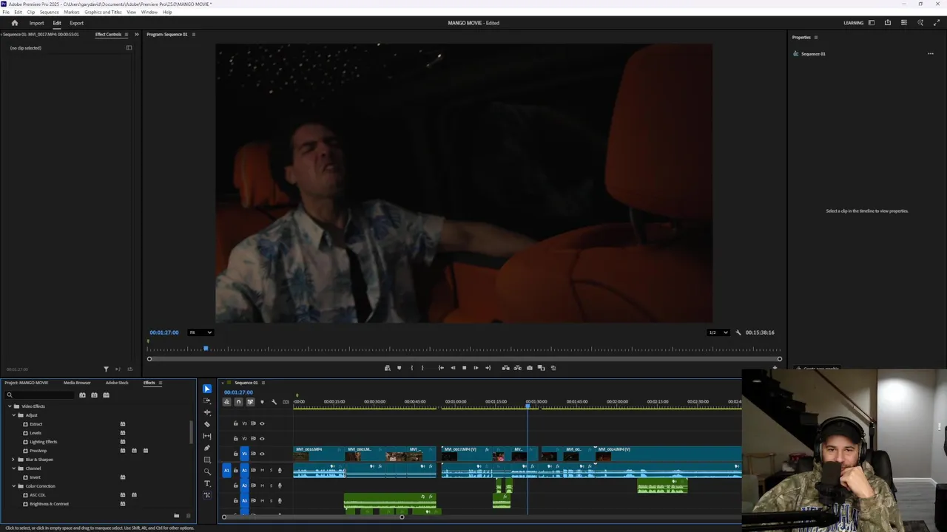
Task: Collapse the Adjust effects folder
Action: (13, 415)
